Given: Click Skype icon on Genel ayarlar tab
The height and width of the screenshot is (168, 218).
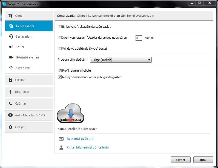Looking at the screenshot, I should (x=11, y=26).
